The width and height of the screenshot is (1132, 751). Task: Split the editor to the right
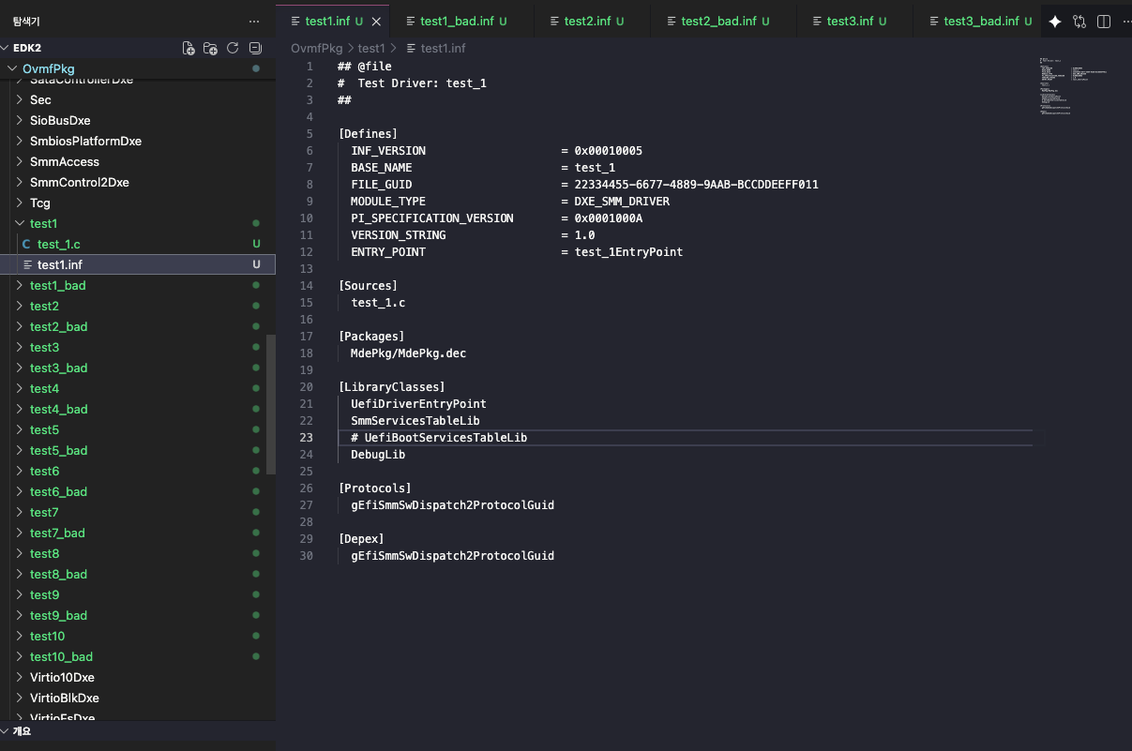[x=1104, y=22]
